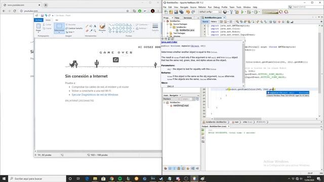This screenshot has width=324, height=182.
Task: Switch to the Services tab
Action: pyautogui.click(x=188, y=18)
